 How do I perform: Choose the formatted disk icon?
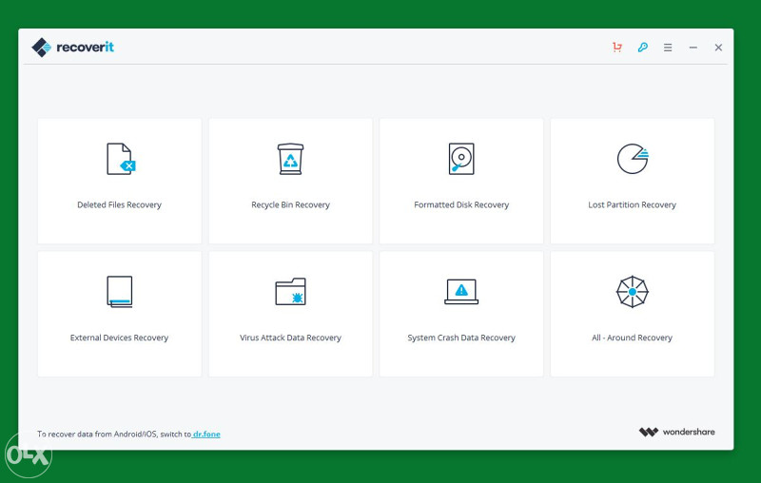461,159
